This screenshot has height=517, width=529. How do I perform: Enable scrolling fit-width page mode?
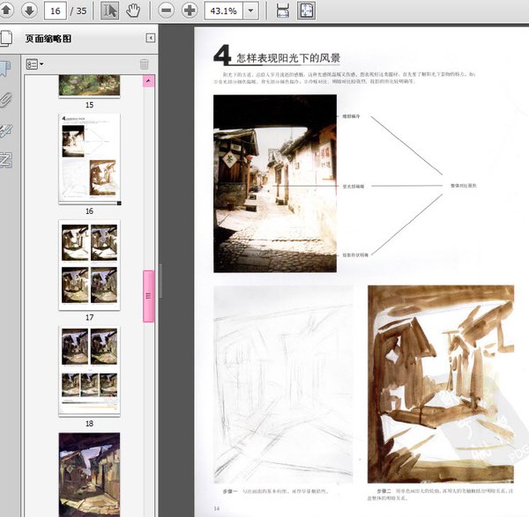pos(283,11)
